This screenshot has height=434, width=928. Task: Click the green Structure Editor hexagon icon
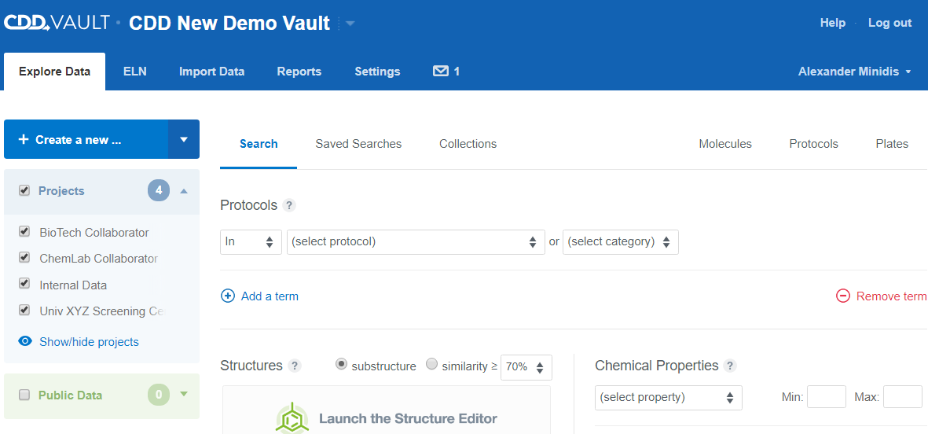[x=292, y=418]
